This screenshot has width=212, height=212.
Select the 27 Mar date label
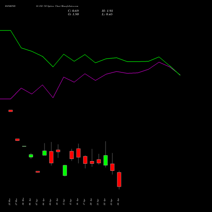pyautogui.click(x=16, y=202)
